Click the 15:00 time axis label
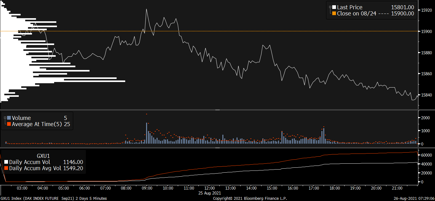 [272, 188]
